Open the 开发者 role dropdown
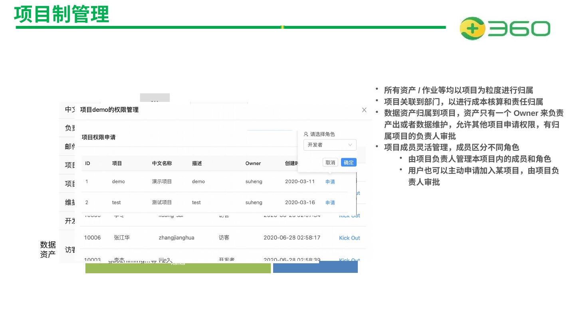The image size is (575, 324). pos(329,145)
